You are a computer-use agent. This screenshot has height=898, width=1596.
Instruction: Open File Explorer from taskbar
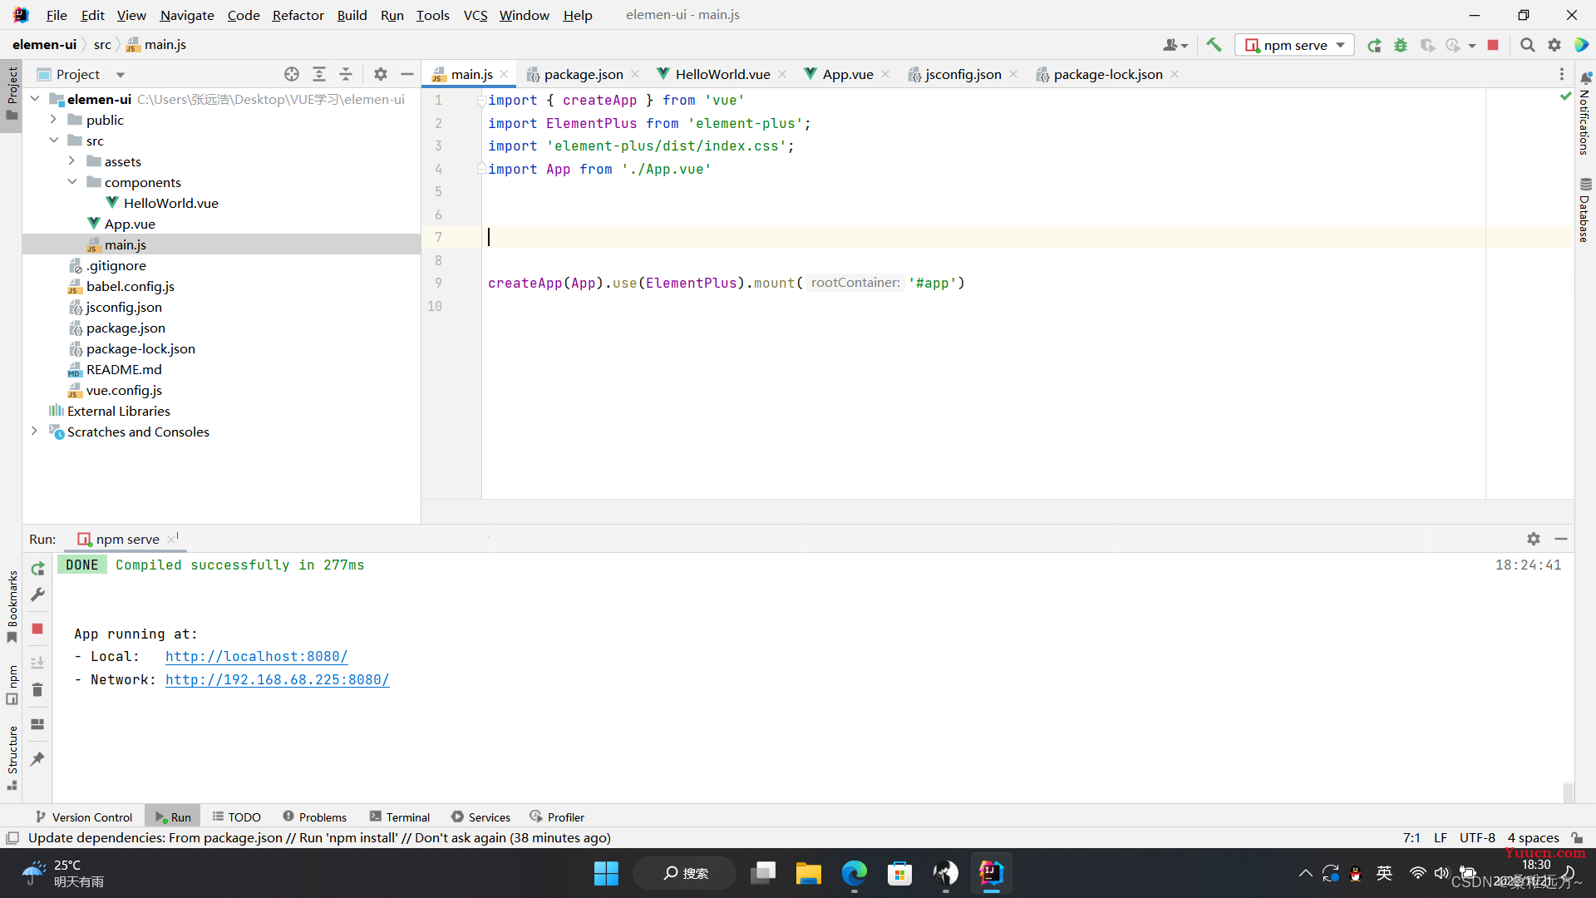coord(808,873)
